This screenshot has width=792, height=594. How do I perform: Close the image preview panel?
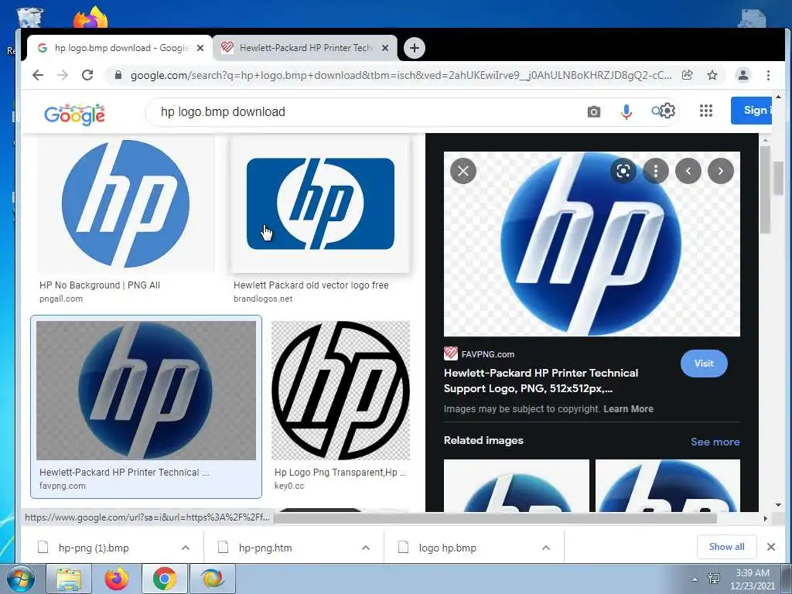pos(463,171)
